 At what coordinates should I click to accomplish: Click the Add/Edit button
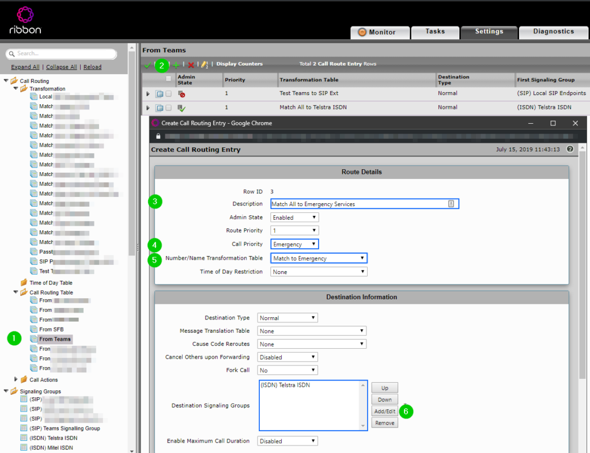(x=384, y=412)
